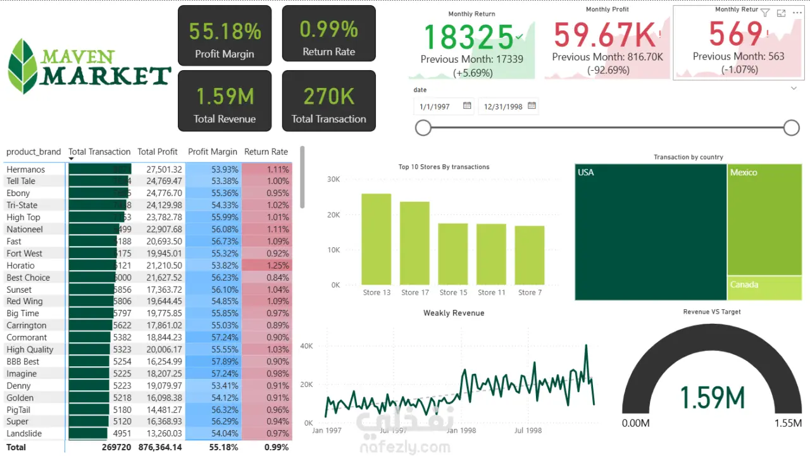
Task: Sort by the Total Transaction column header
Action: pyautogui.click(x=99, y=152)
